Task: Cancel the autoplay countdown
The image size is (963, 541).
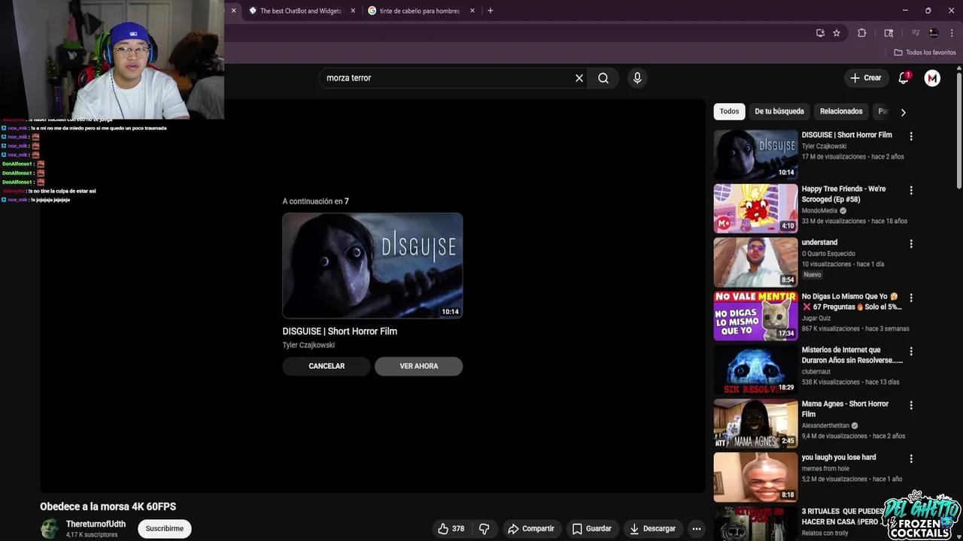Action: [x=327, y=366]
